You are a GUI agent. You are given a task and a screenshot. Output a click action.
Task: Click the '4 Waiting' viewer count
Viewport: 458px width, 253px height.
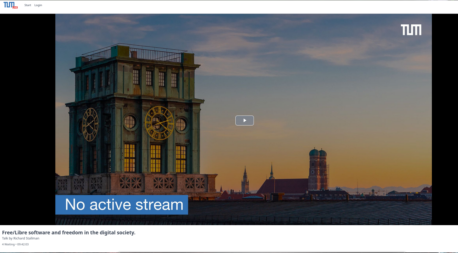[8, 244]
